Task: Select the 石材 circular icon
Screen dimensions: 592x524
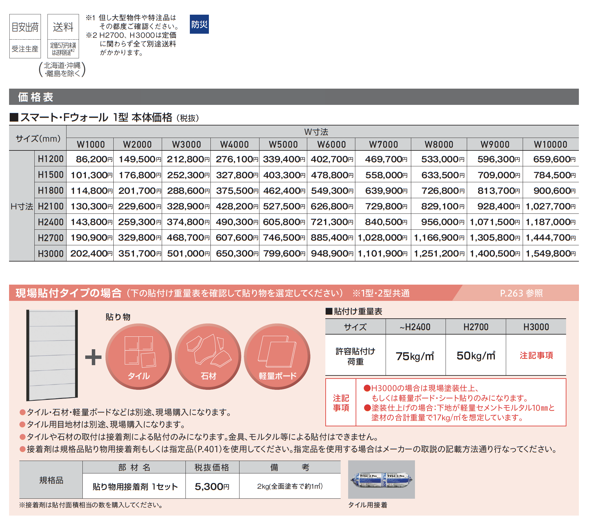Action: tap(208, 356)
